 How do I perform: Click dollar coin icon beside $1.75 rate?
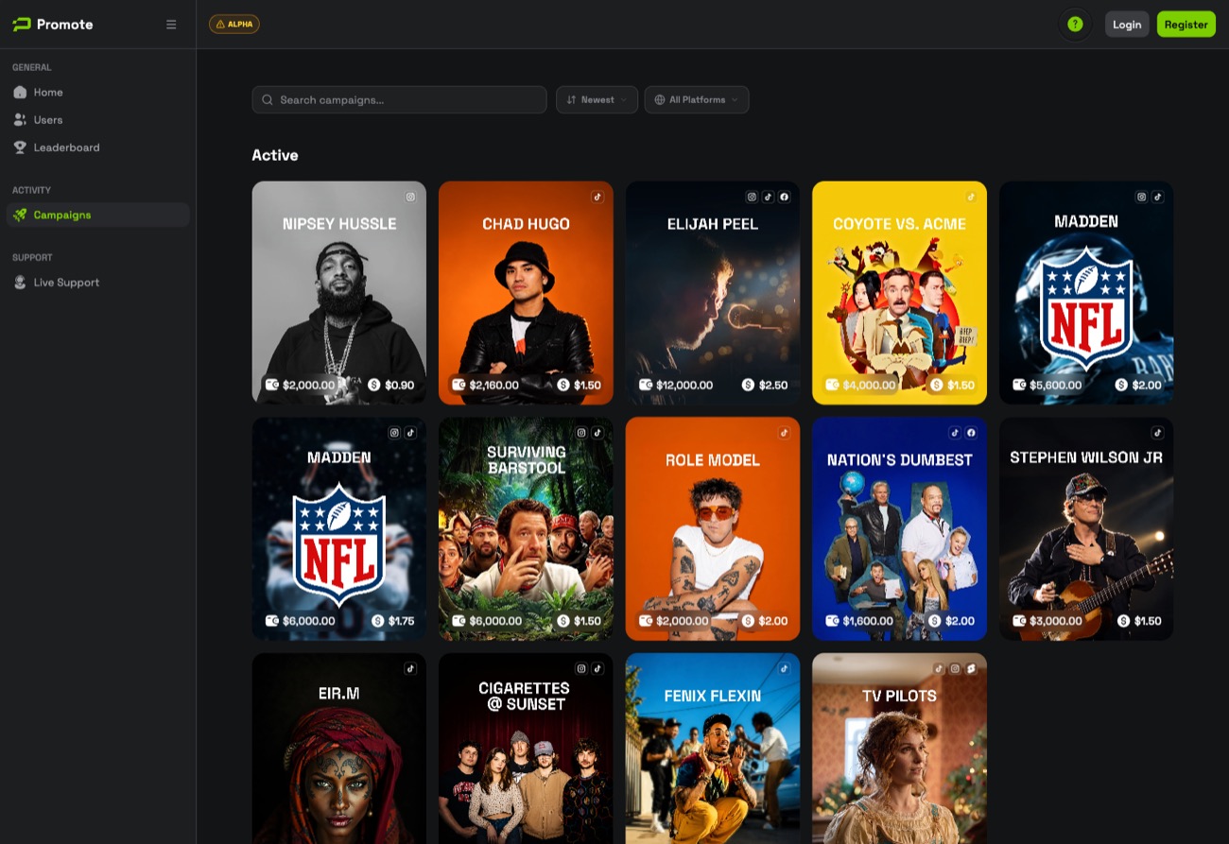[378, 621]
